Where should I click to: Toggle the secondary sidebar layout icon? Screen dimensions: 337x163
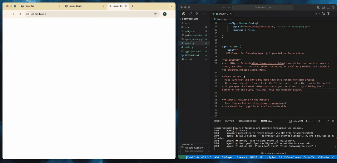coord(328,7)
